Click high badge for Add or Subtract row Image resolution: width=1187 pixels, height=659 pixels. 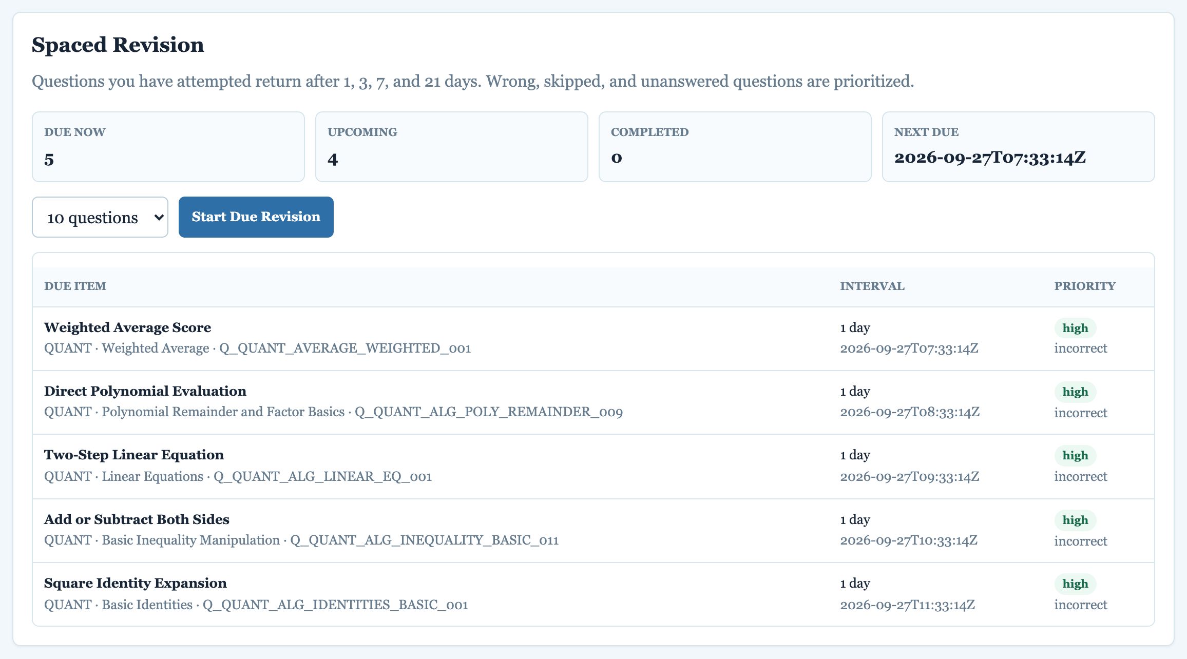(1075, 520)
